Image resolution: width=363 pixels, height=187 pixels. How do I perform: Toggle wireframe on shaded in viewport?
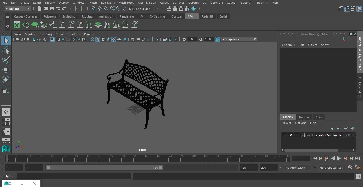click(108, 39)
